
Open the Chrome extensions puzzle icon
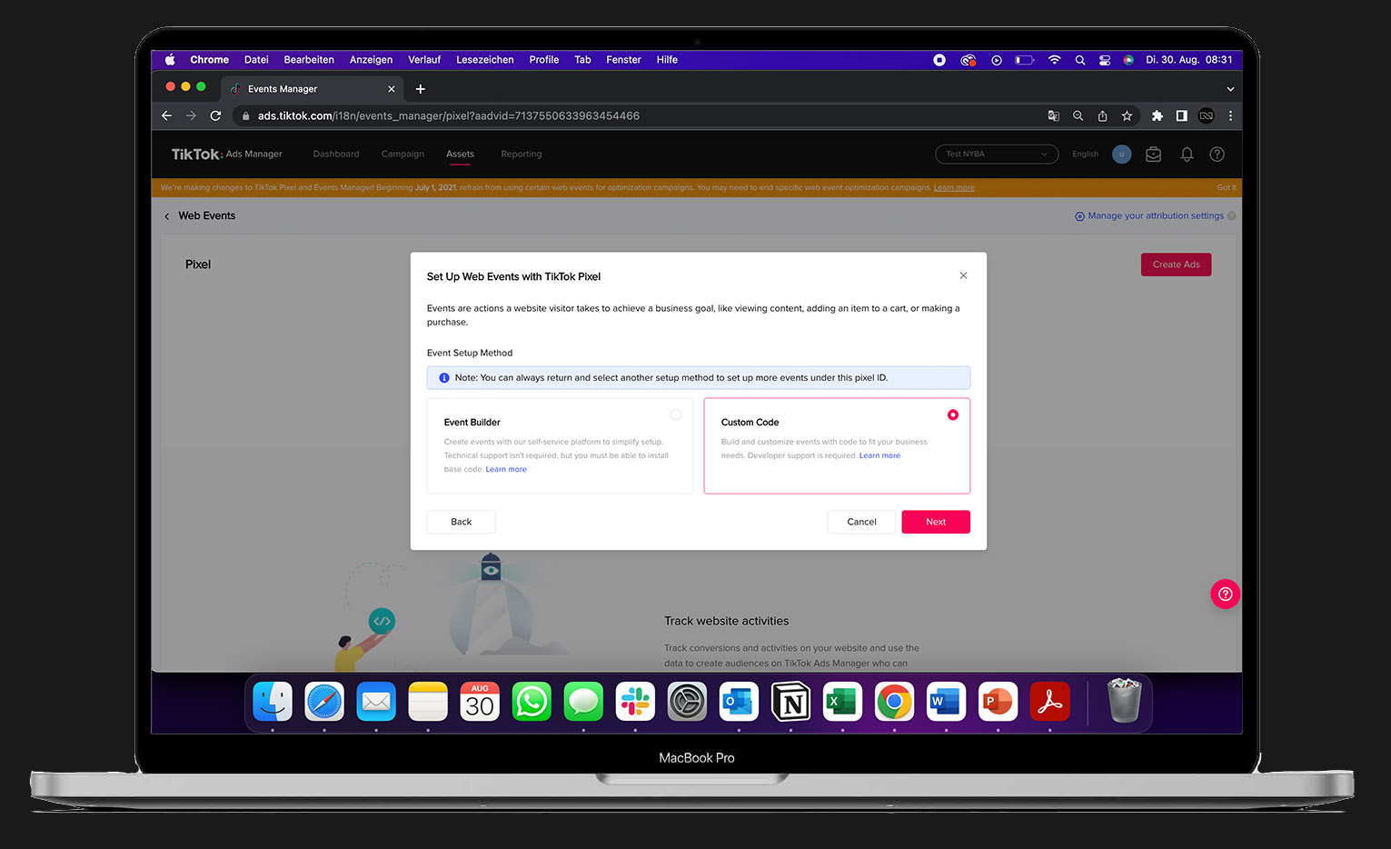1157,115
